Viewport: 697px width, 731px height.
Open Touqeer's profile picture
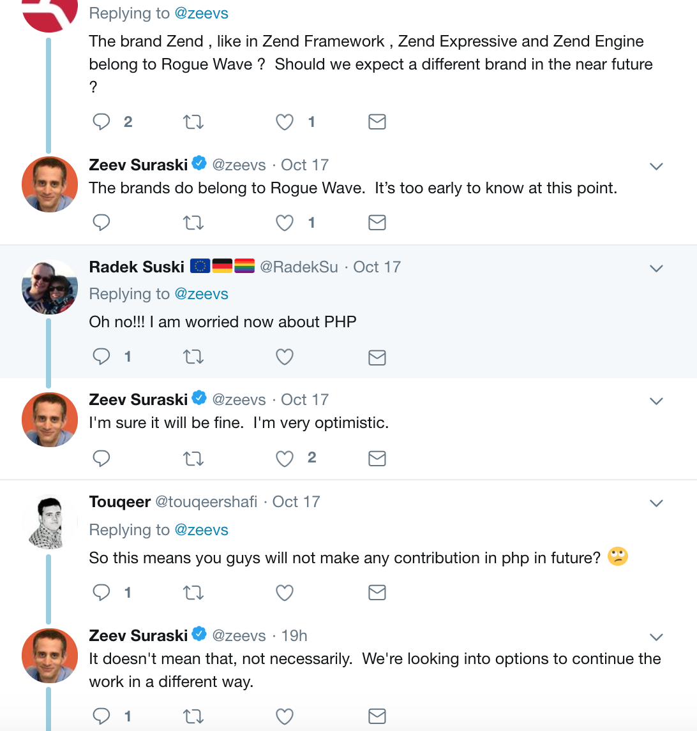coord(49,522)
